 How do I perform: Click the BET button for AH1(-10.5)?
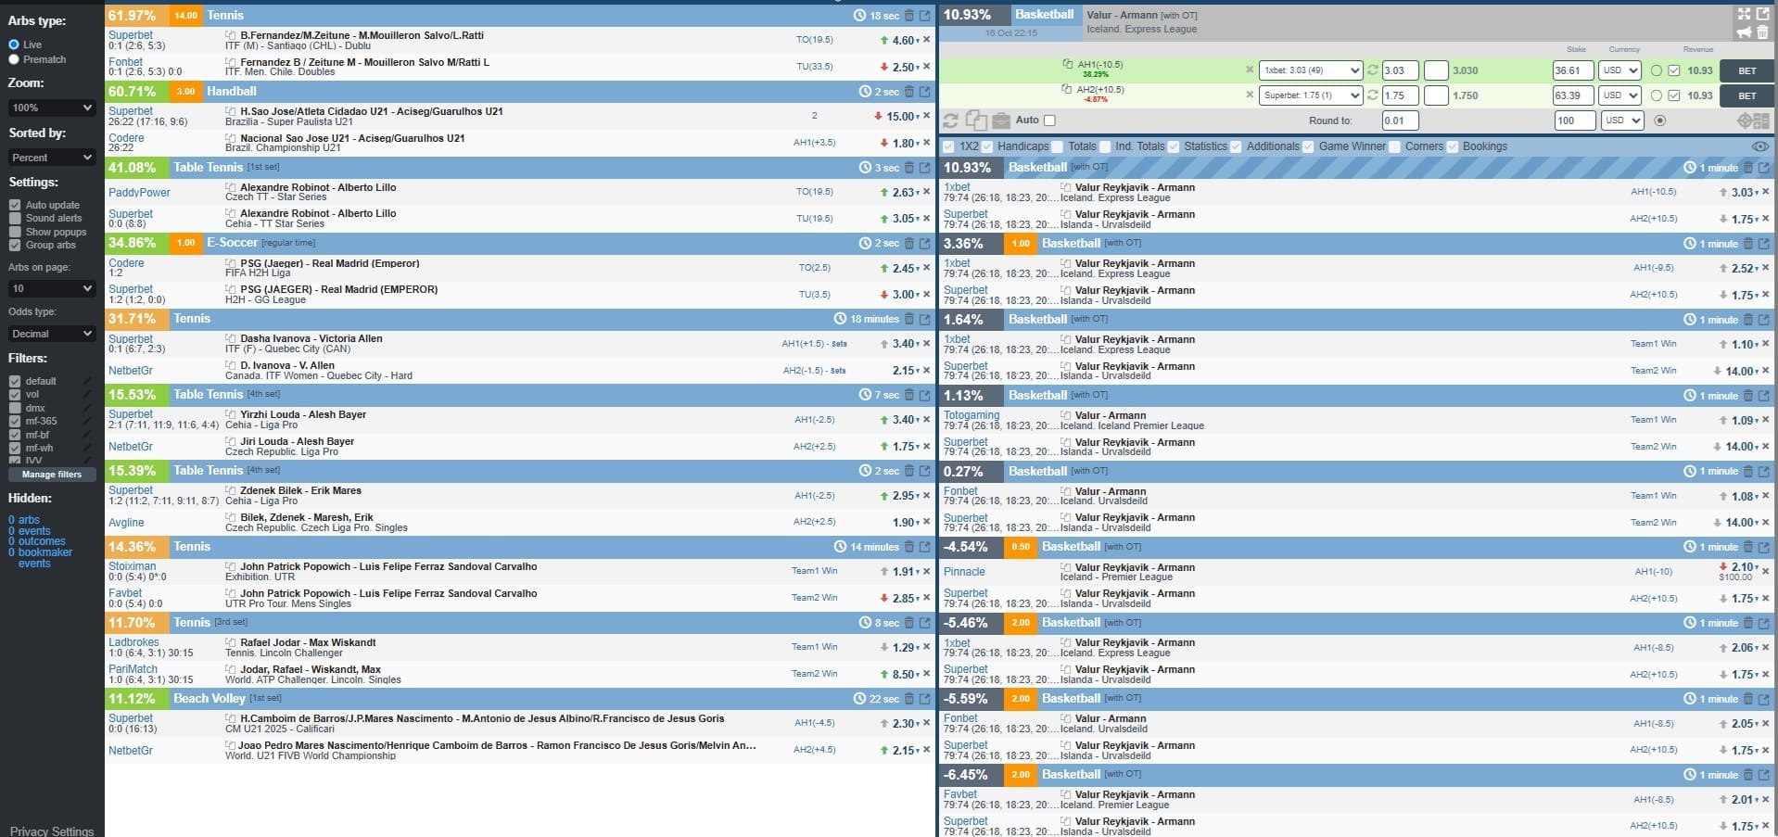1748,70
